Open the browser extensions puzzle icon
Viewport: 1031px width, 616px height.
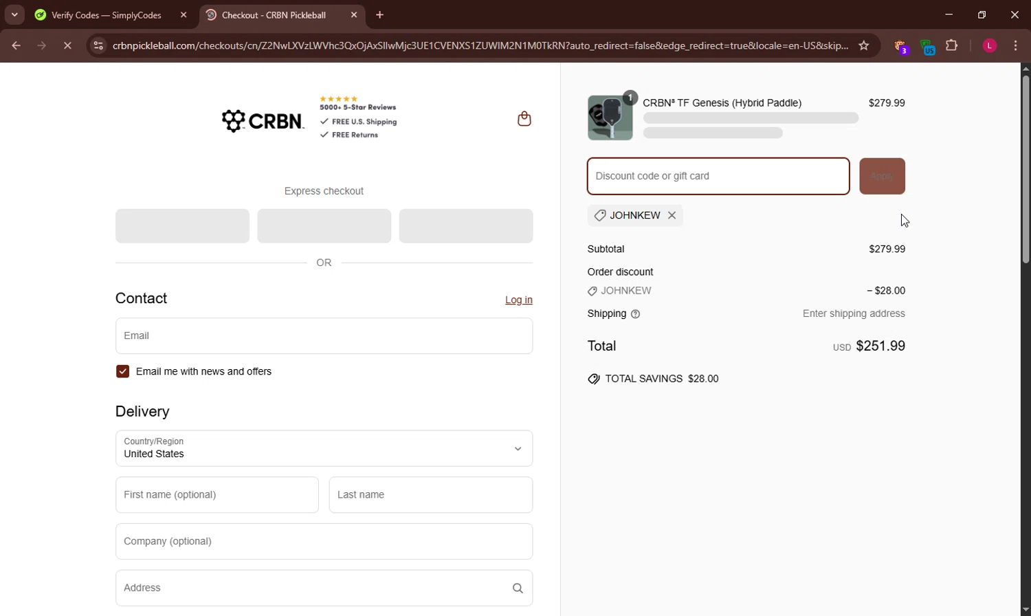952,46
